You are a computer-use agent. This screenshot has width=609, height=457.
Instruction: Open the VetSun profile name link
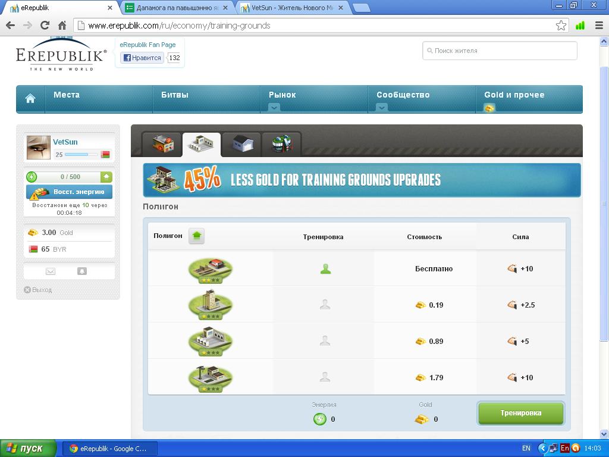coord(65,142)
